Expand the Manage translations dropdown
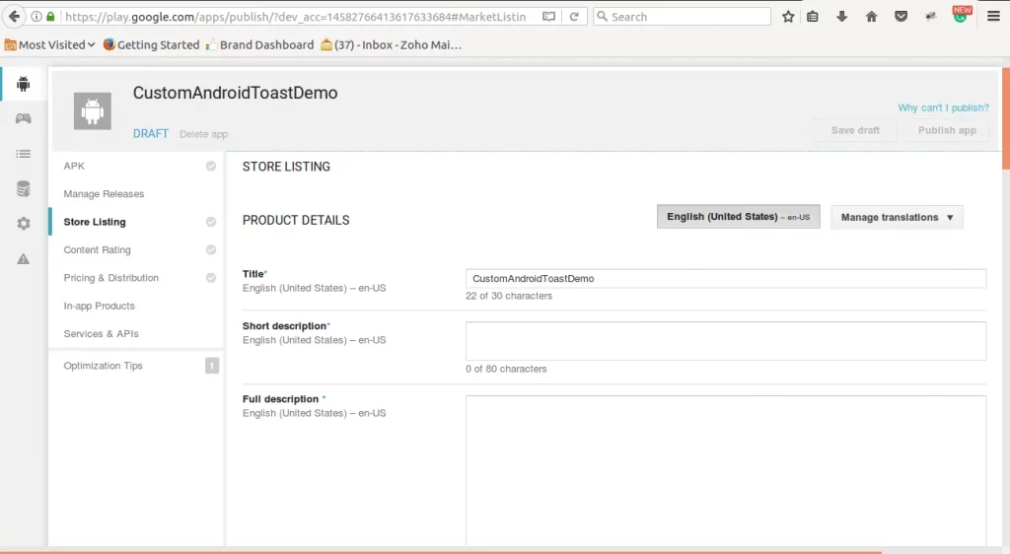The height and width of the screenshot is (554, 1010). click(x=897, y=218)
